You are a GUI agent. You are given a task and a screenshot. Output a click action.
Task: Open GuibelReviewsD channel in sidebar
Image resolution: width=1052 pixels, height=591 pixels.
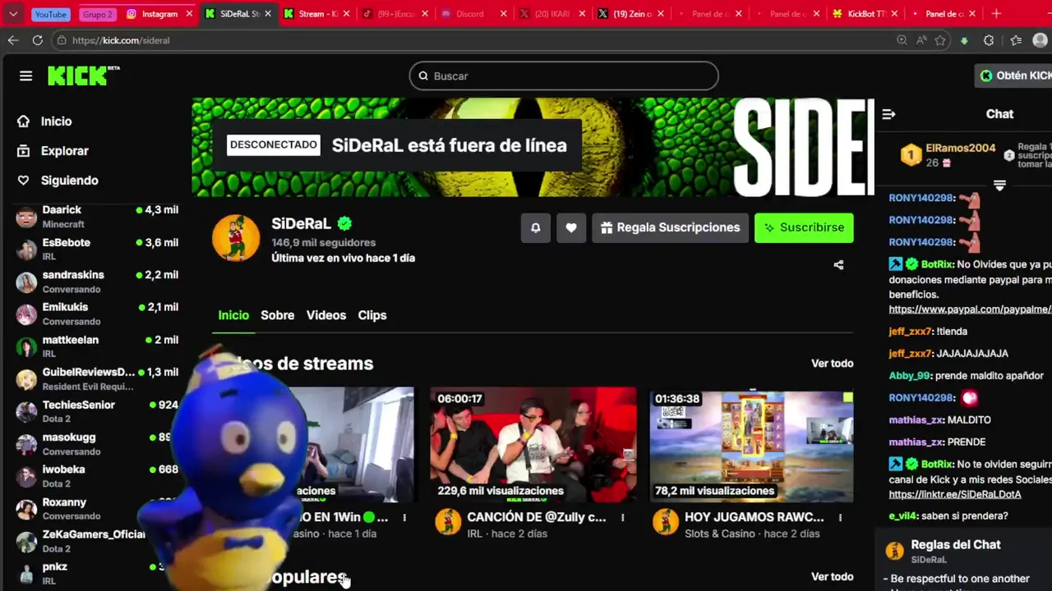tap(97, 379)
